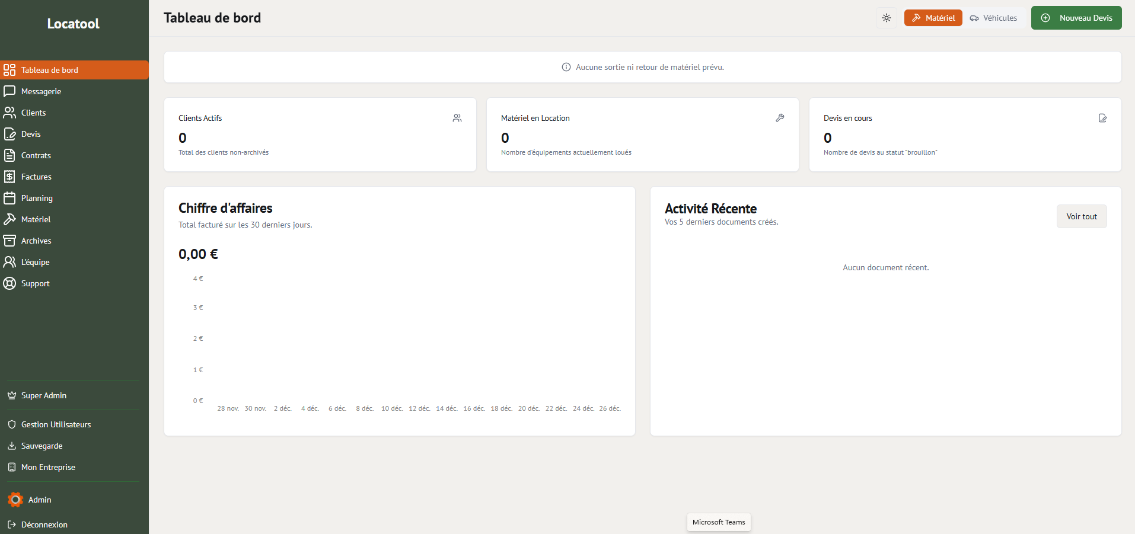
Task: Log out with Déconnexion
Action: click(44, 525)
